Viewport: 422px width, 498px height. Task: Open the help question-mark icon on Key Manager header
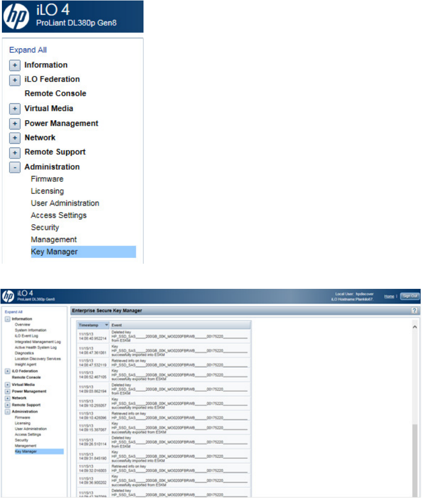(414, 311)
